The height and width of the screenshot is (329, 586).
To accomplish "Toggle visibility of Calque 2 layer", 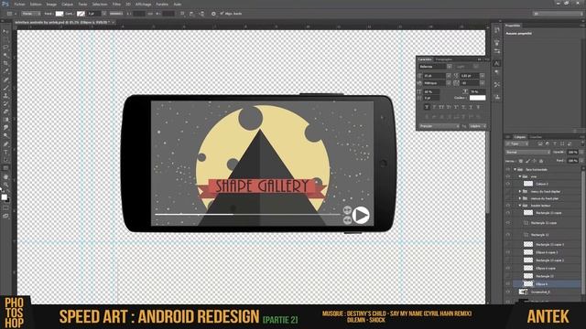I will pyautogui.click(x=508, y=184).
